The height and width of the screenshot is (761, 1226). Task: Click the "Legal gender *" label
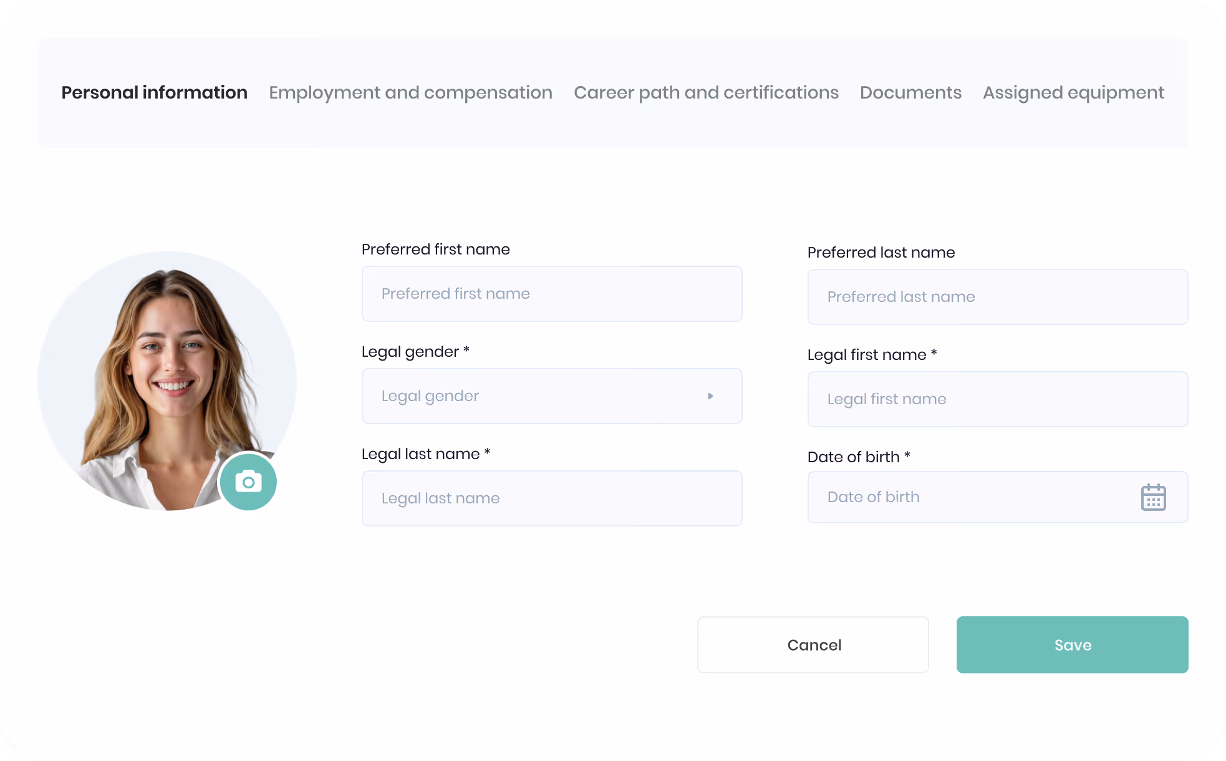pos(415,352)
